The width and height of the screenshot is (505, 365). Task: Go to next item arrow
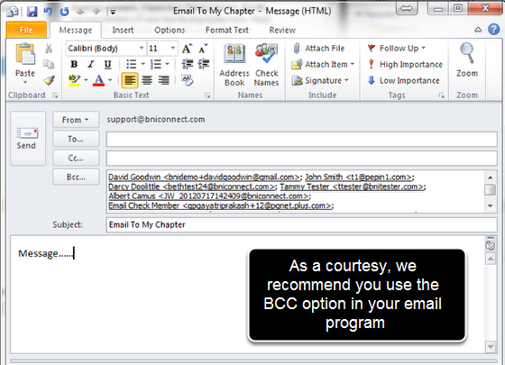pos(96,12)
